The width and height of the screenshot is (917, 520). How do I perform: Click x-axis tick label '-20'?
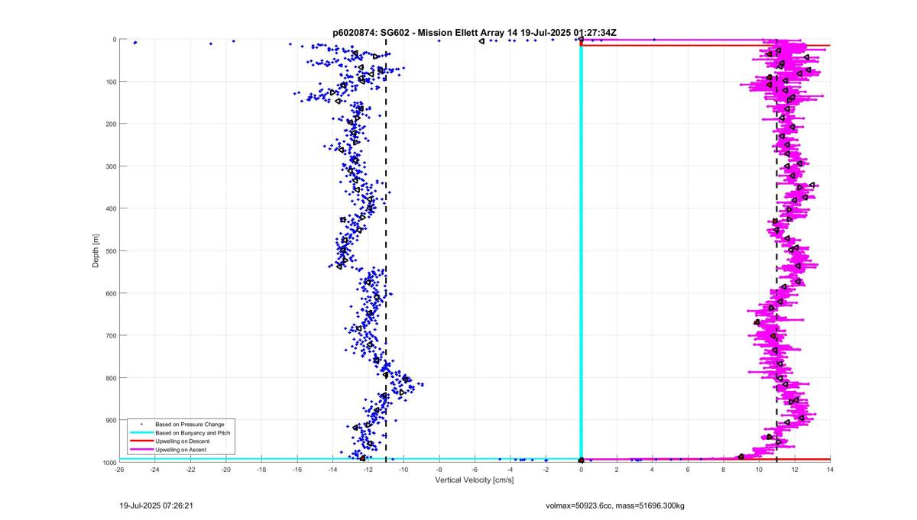coord(226,470)
